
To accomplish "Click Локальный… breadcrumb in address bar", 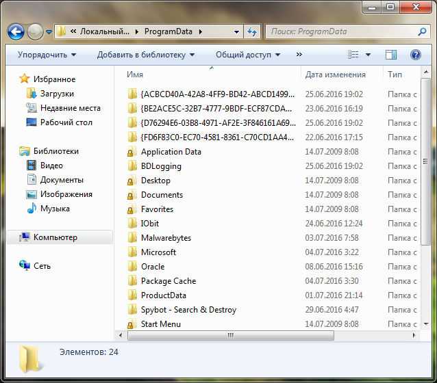I will click(105, 31).
